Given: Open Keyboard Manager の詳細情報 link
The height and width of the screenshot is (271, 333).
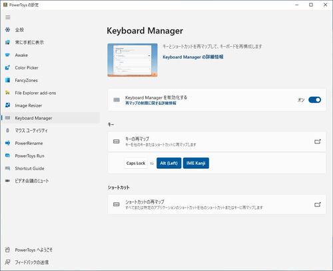Looking at the screenshot, I should click(193, 57).
